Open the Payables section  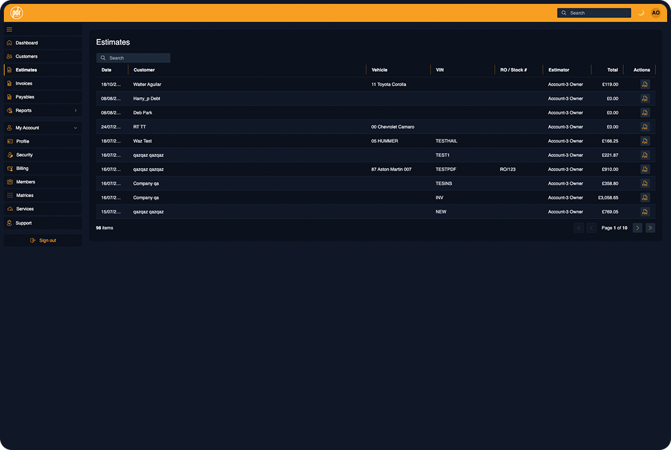point(9,97)
